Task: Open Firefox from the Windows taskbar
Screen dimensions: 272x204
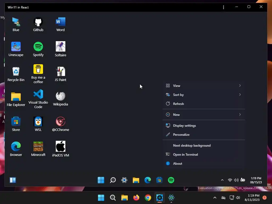Action: point(136,198)
